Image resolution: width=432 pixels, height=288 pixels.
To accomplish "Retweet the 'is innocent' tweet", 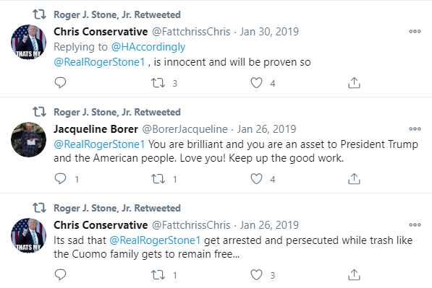I will pos(158,83).
